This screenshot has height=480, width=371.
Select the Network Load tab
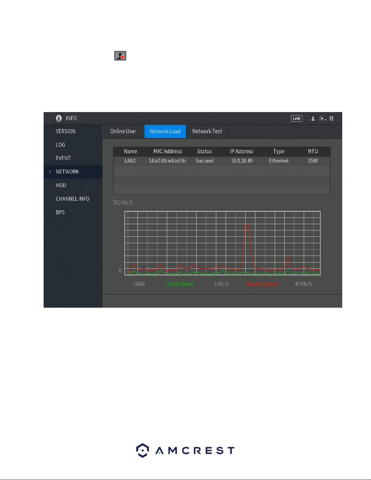(x=165, y=131)
